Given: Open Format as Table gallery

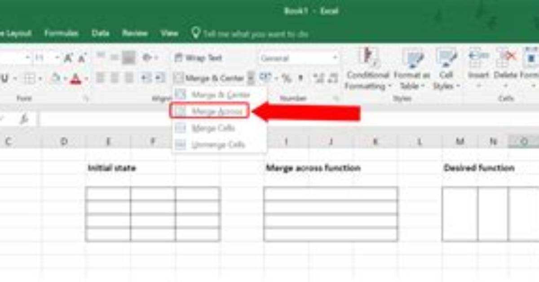Looking at the screenshot, I should click(412, 68).
